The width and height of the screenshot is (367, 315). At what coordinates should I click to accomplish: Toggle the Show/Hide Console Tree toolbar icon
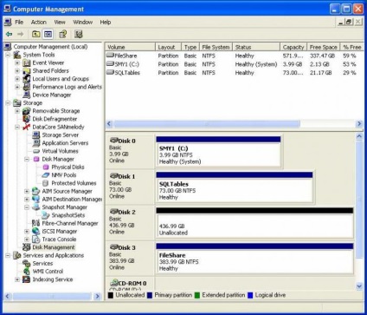pos(48,34)
